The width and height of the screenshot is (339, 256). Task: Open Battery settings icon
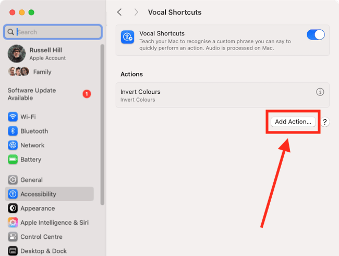point(13,160)
